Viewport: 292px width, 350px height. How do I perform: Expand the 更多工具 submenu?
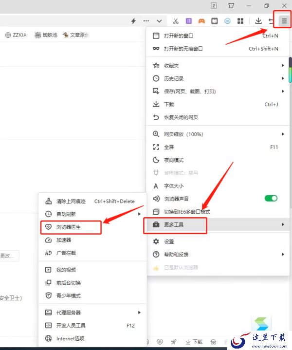point(218,224)
